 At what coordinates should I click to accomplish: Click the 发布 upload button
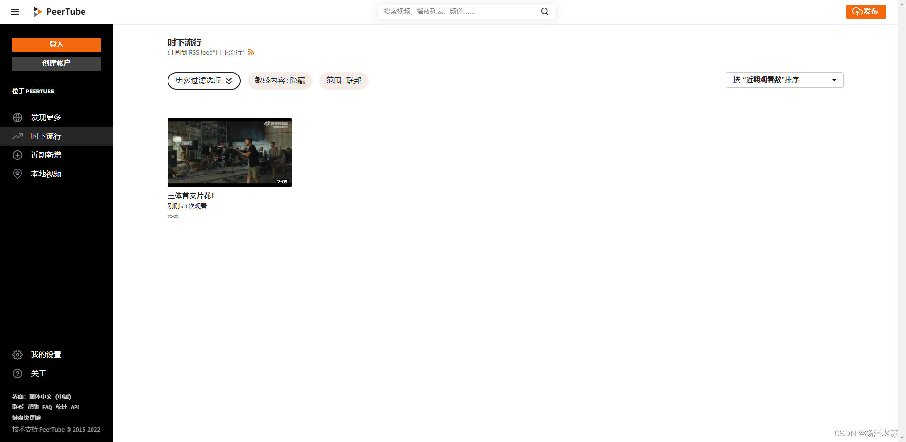[x=866, y=12]
